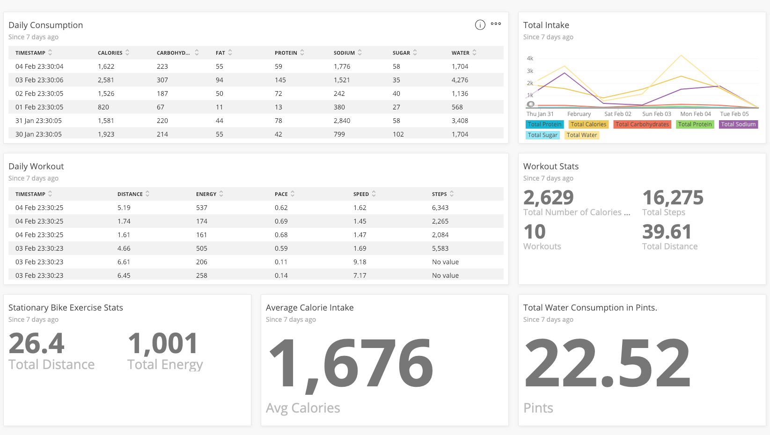770x435 pixels.
Task: Click the Average Calorie Intake title
Action: [x=310, y=308]
